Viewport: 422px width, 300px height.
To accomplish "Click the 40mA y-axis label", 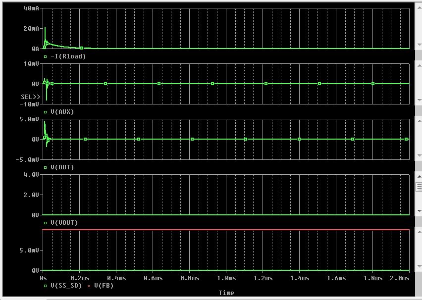I will coord(31,8).
